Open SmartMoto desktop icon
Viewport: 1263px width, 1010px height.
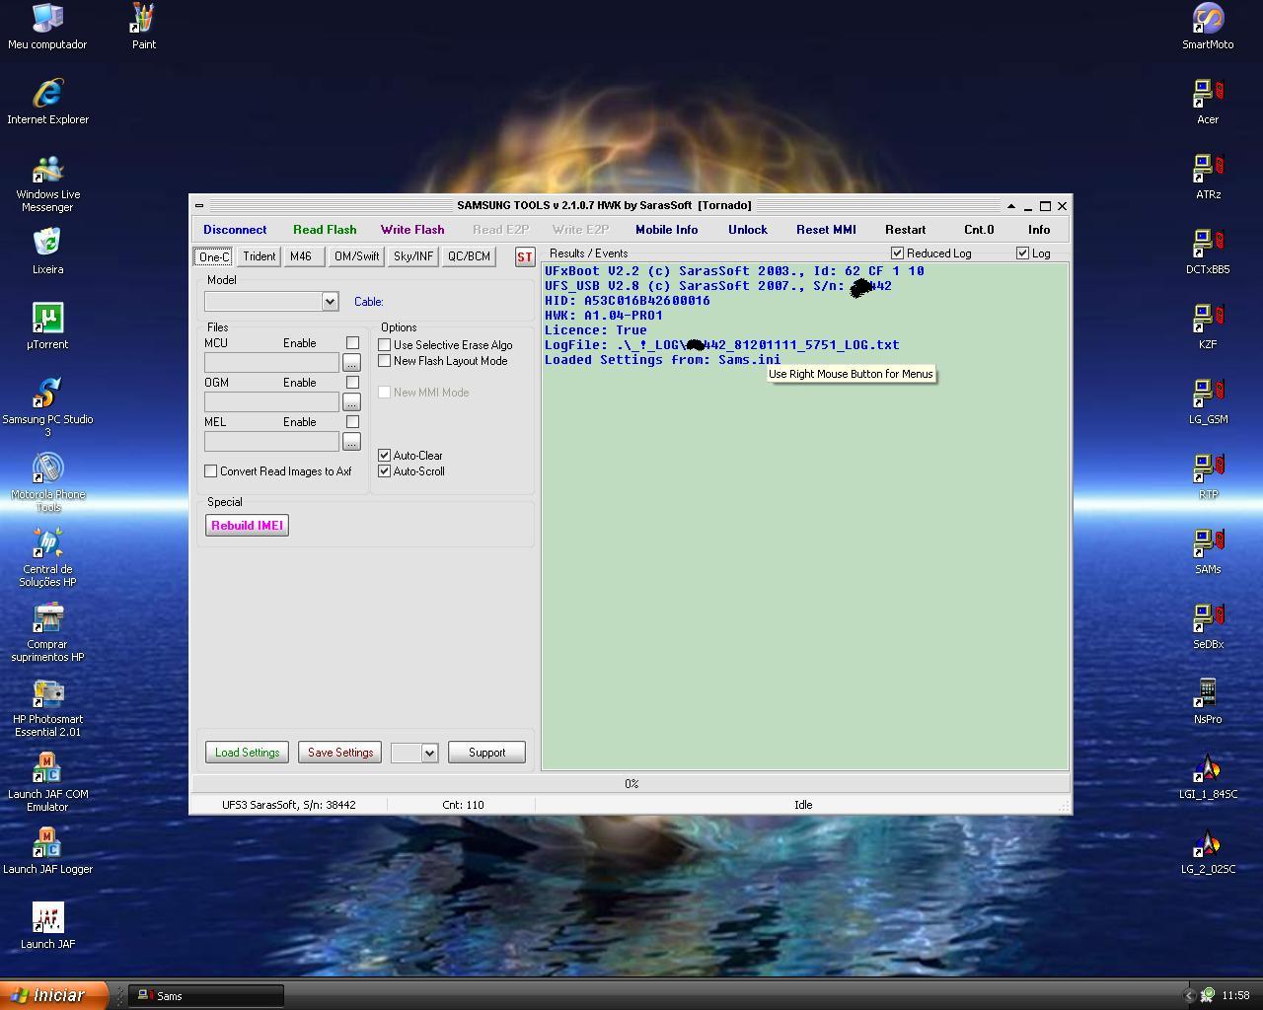click(x=1208, y=27)
